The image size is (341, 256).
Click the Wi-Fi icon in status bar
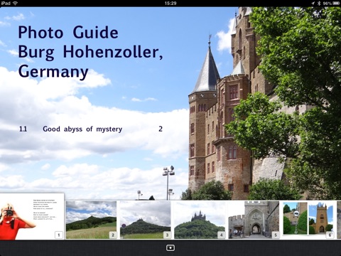16,3
